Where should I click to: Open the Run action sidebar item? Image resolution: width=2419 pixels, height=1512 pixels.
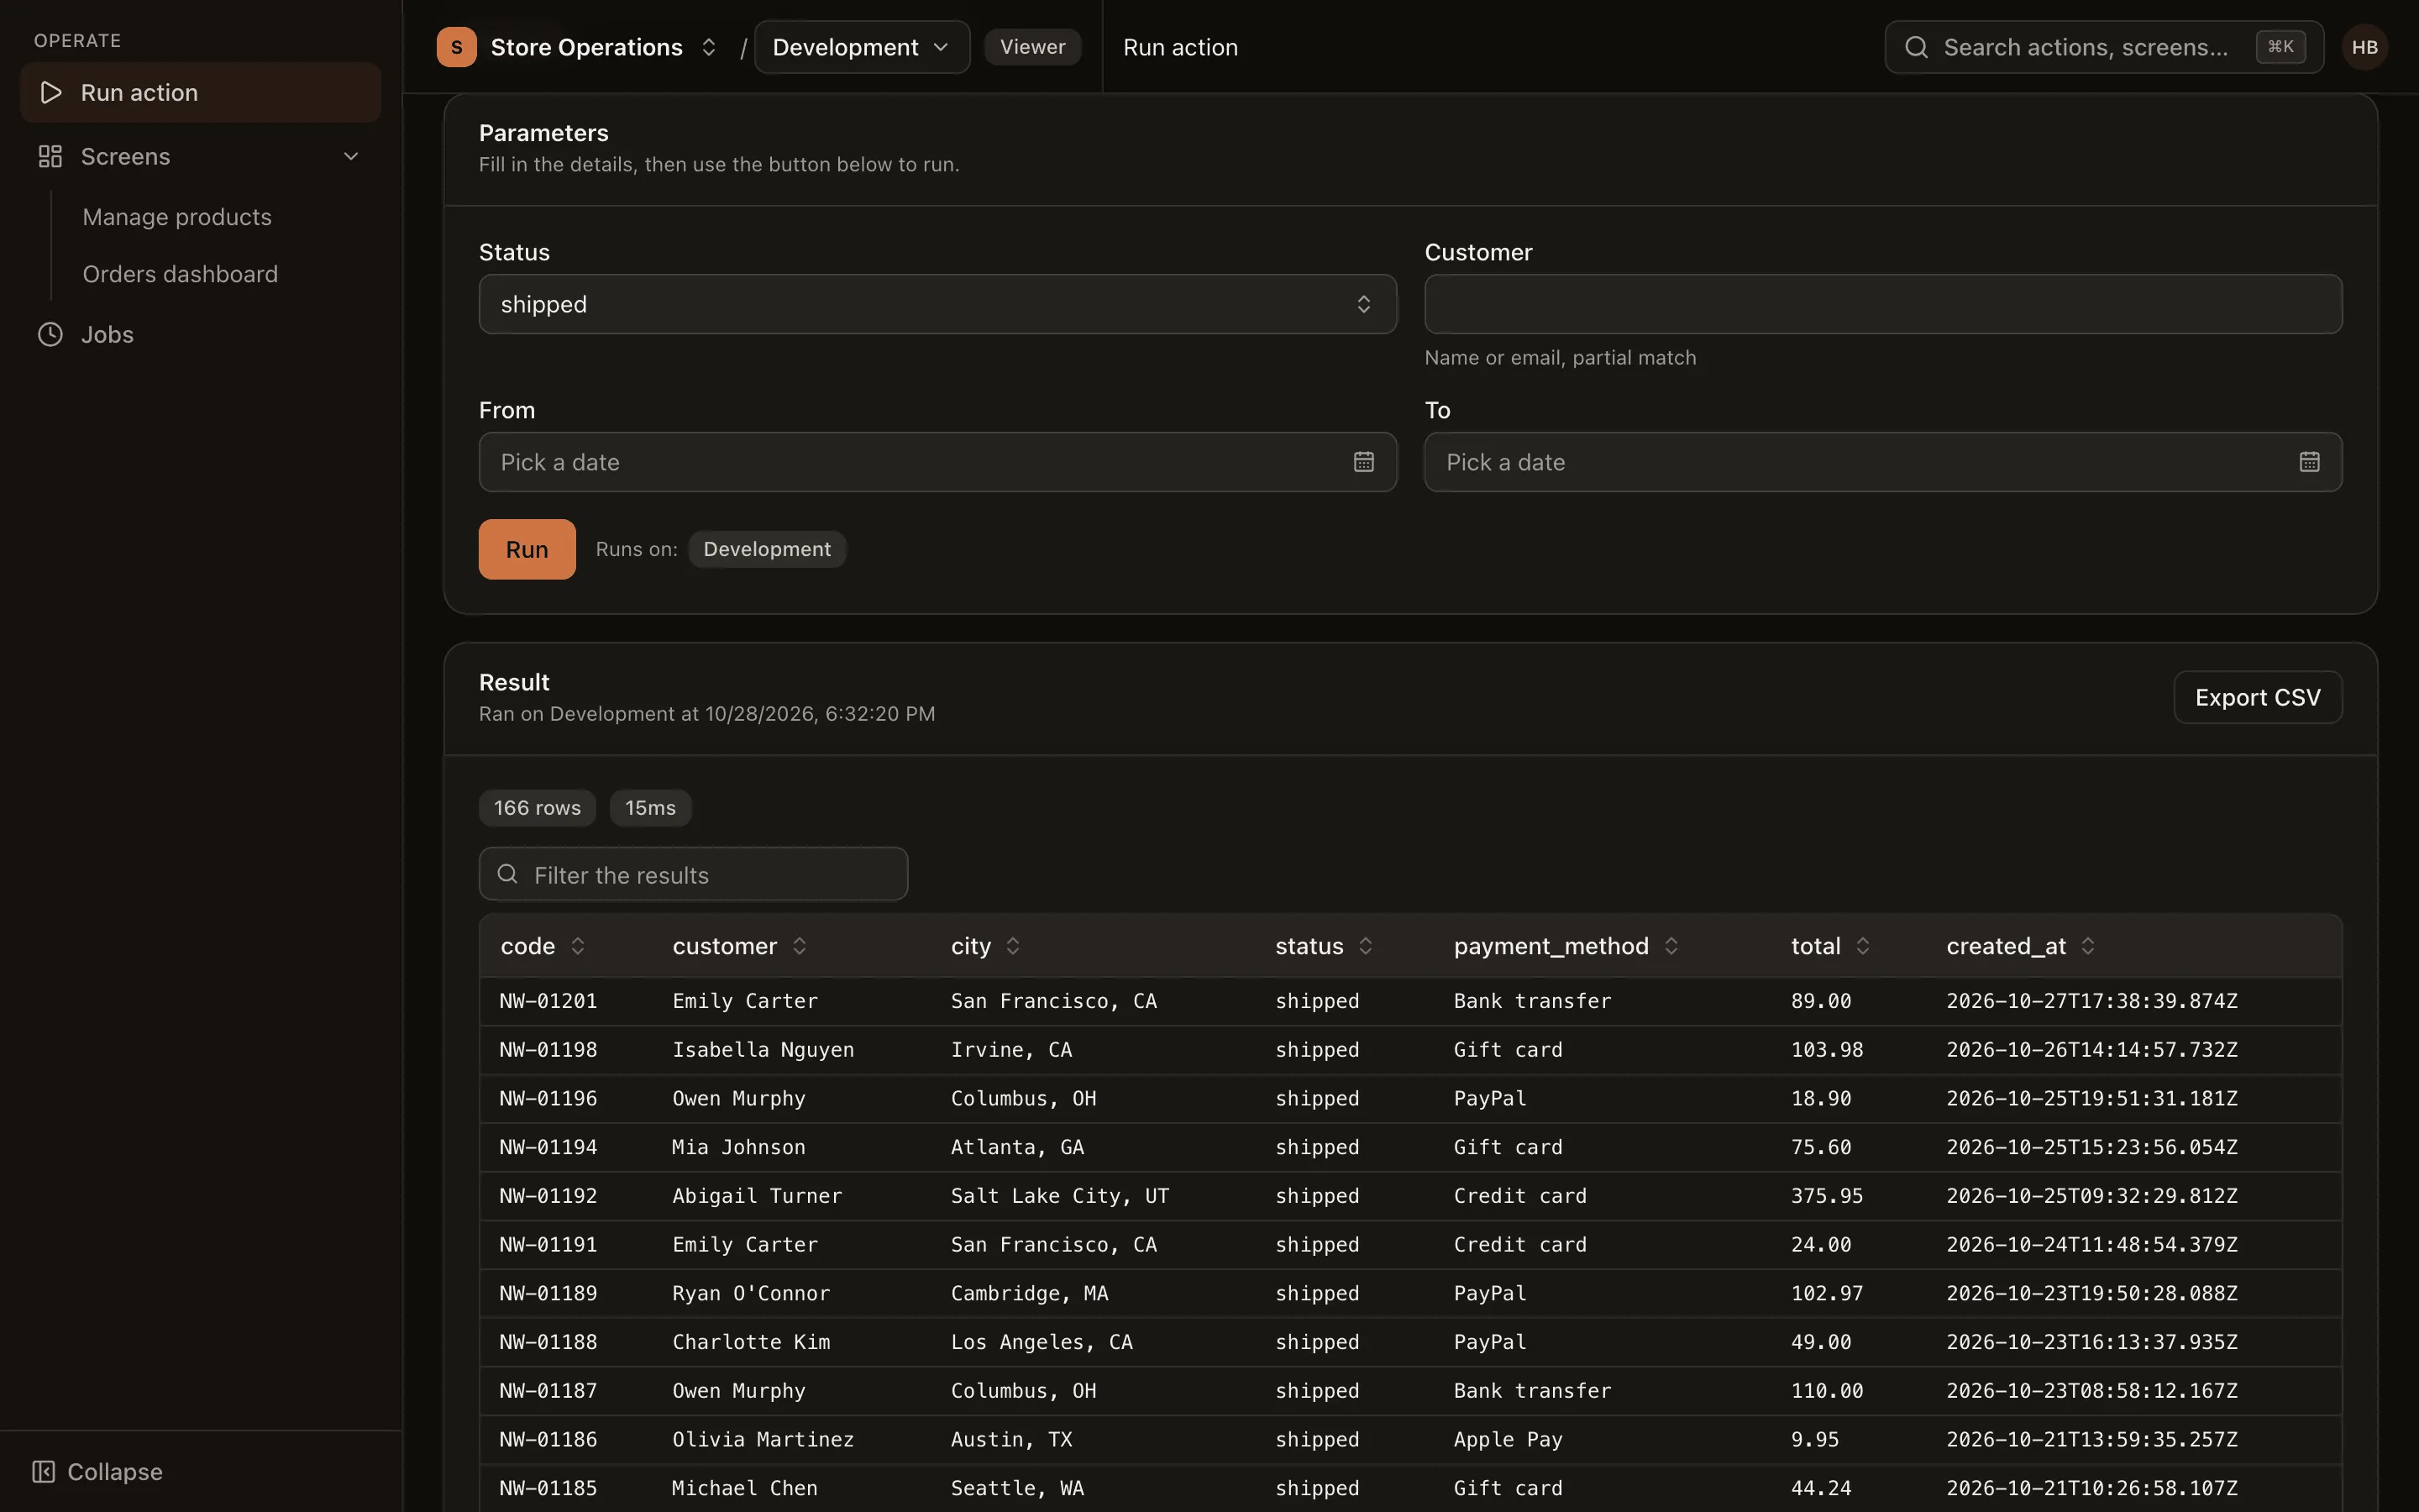[x=200, y=92]
